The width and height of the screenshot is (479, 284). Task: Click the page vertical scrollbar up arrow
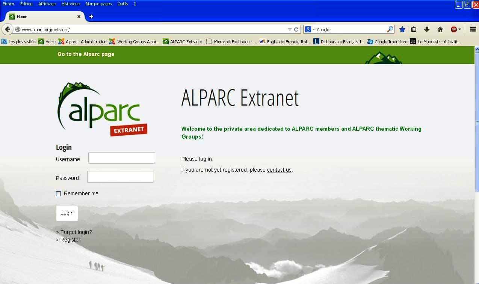[x=476, y=50]
